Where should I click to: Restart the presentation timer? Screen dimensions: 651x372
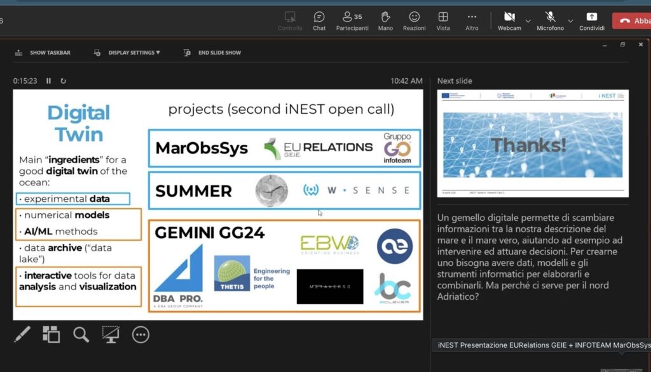63,81
